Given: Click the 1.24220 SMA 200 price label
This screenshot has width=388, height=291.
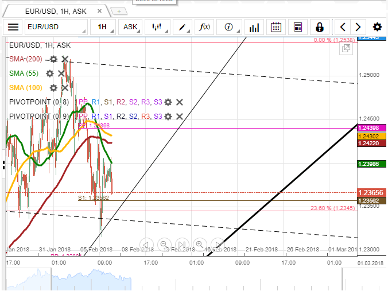Looking at the screenshot, I should click(x=371, y=143).
